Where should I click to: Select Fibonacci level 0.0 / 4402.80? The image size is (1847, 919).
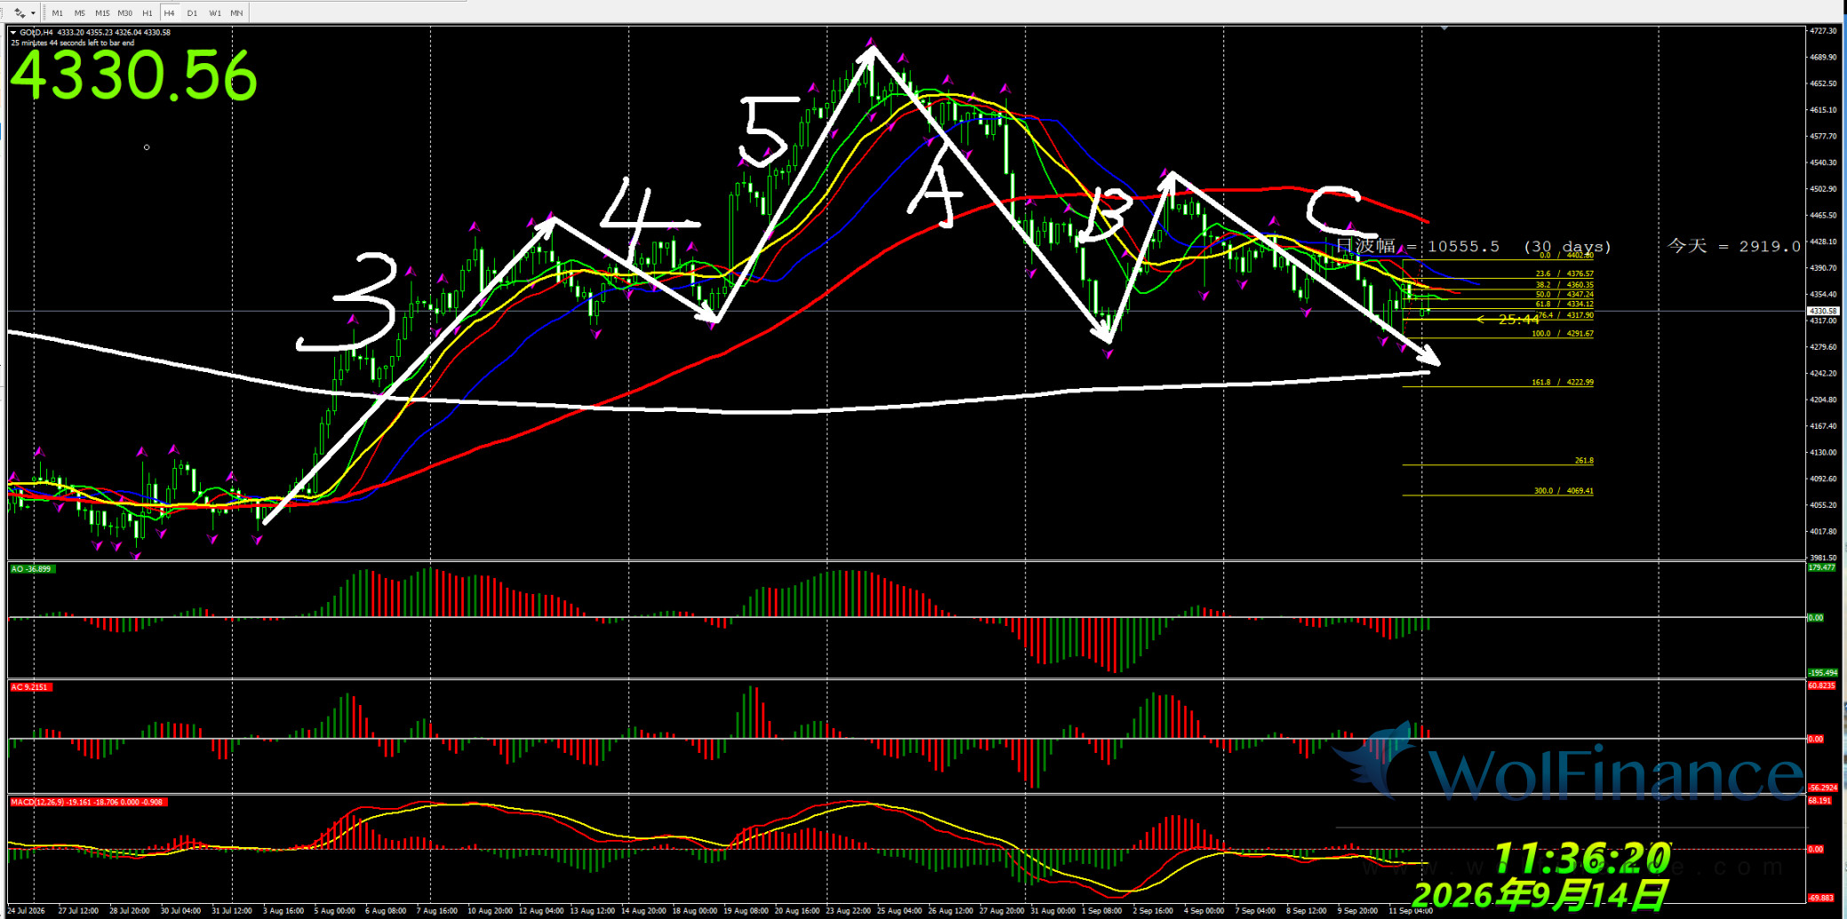pyautogui.click(x=1566, y=256)
